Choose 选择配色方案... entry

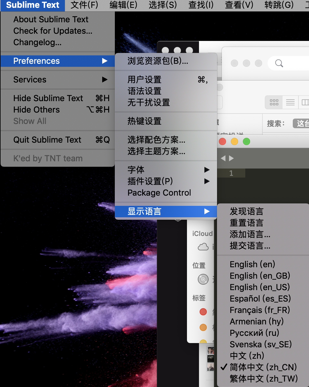(x=166, y=140)
